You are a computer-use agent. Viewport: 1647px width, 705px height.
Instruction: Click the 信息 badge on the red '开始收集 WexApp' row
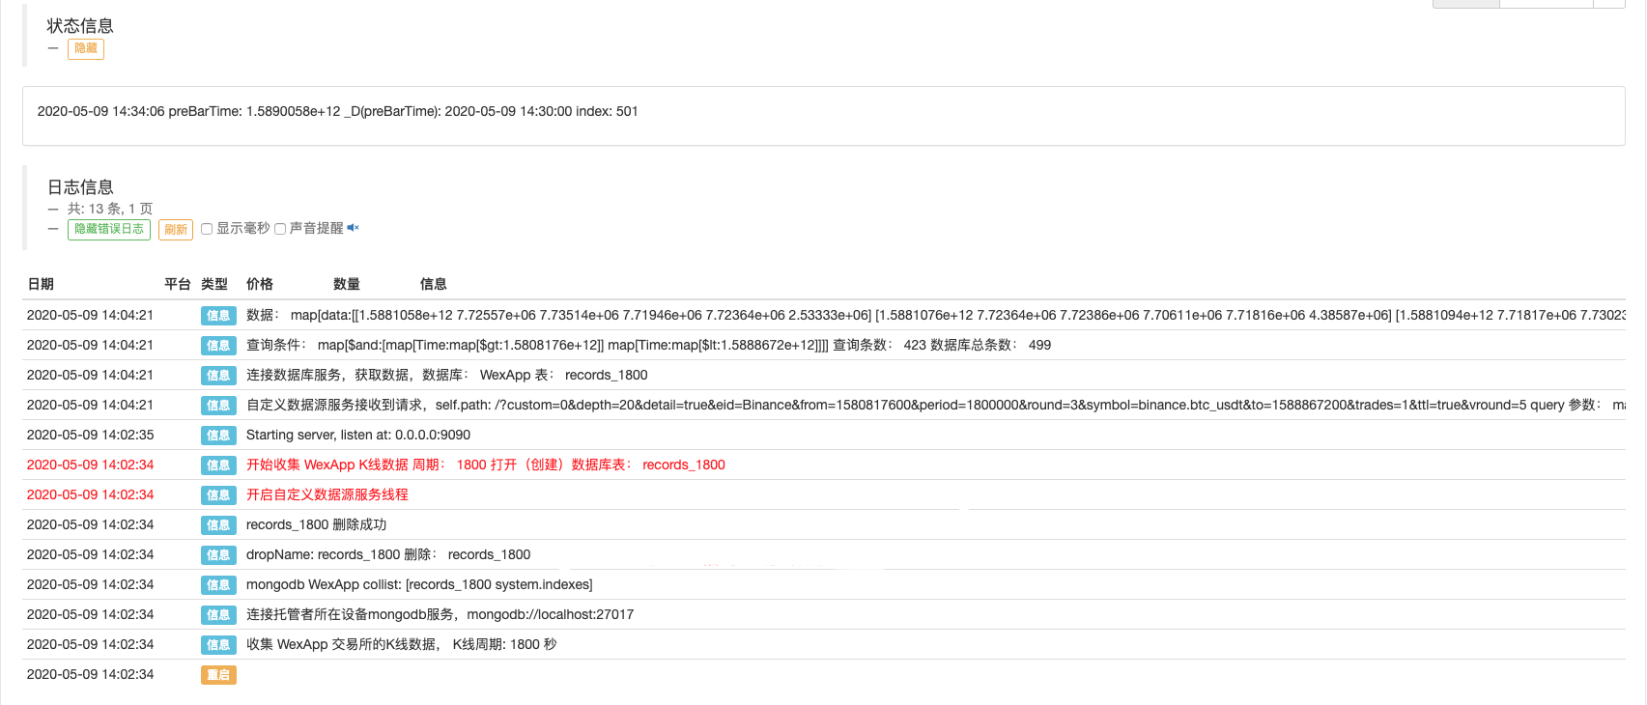pyautogui.click(x=218, y=465)
